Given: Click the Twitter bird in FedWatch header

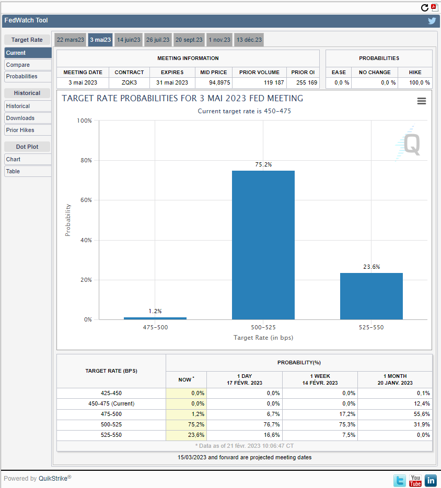Looking at the screenshot, I should [432, 21].
